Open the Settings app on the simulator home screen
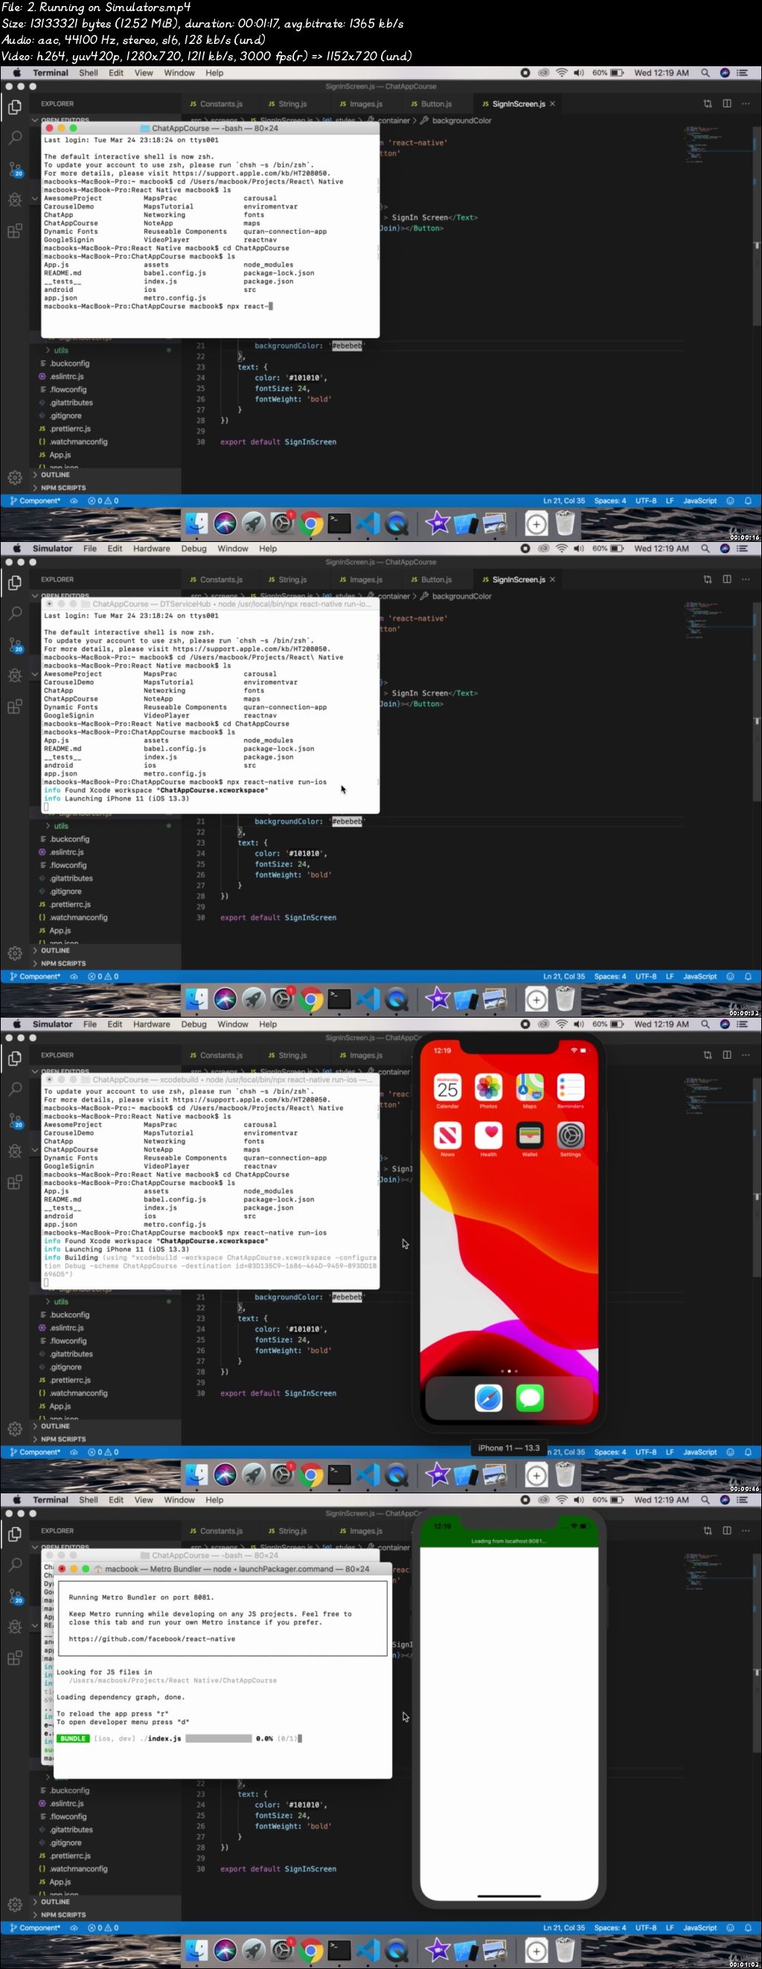The image size is (762, 1969). [x=571, y=1135]
